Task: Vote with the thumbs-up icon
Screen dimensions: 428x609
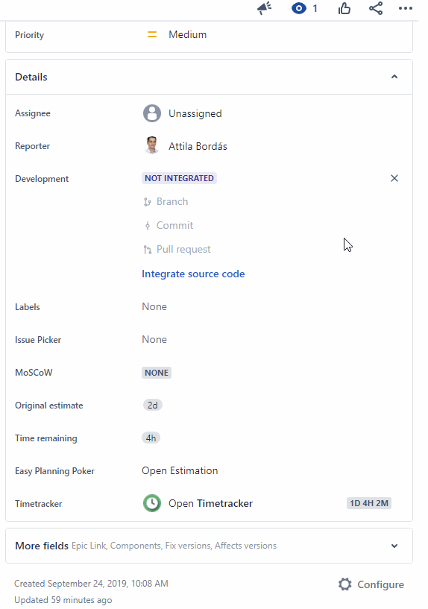Action: coord(344,8)
